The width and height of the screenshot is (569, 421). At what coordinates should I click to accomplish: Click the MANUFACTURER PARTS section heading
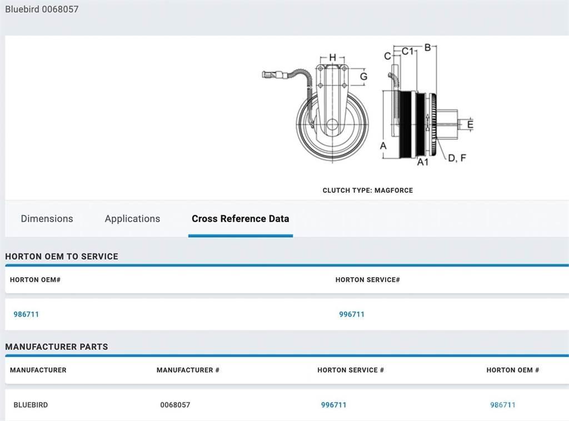(x=57, y=347)
